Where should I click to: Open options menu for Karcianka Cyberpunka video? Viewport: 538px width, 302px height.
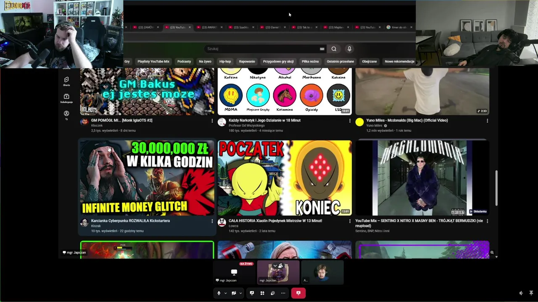pyautogui.click(x=212, y=221)
